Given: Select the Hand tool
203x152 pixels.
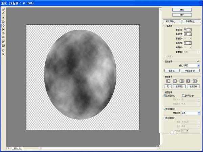Looking at the screenshot, I should point(3,50).
